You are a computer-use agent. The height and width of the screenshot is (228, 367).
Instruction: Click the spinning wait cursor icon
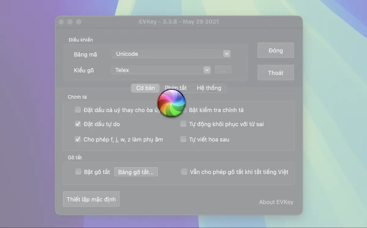(x=171, y=103)
